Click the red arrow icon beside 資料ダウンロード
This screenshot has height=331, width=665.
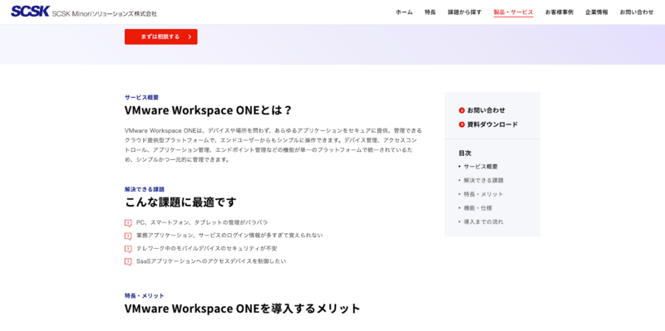click(462, 124)
